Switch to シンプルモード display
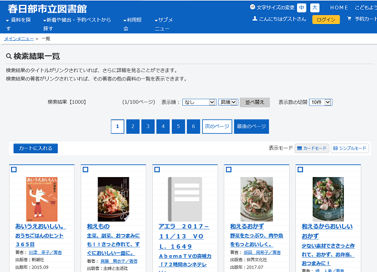Screen dimensions: 377x272 (x=349, y=148)
